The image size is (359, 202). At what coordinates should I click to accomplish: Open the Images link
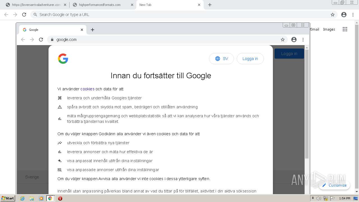point(329,29)
